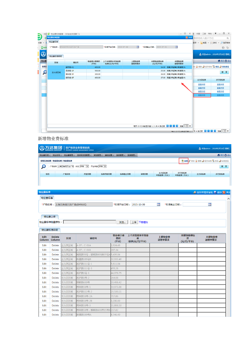Open the page-number dropdown in the popup footer

tap(186, 126)
